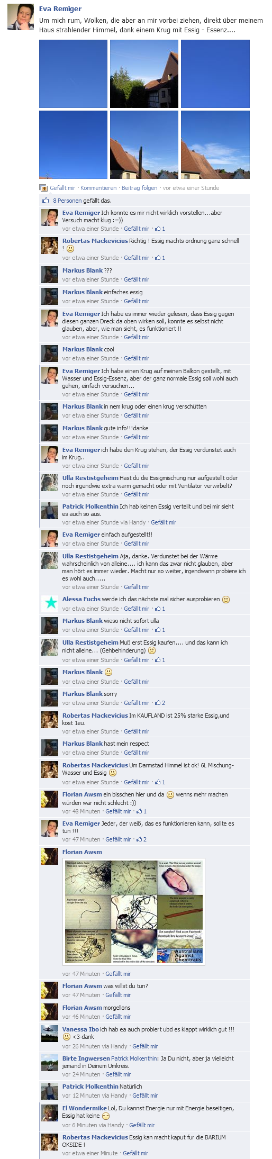
Task: Click Vanessa Ibo's avatar picture
Action: (50, 1034)
